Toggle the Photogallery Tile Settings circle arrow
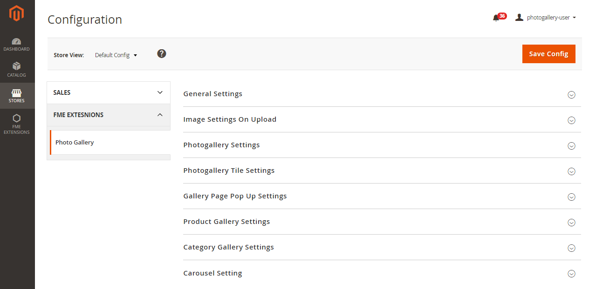 571,171
